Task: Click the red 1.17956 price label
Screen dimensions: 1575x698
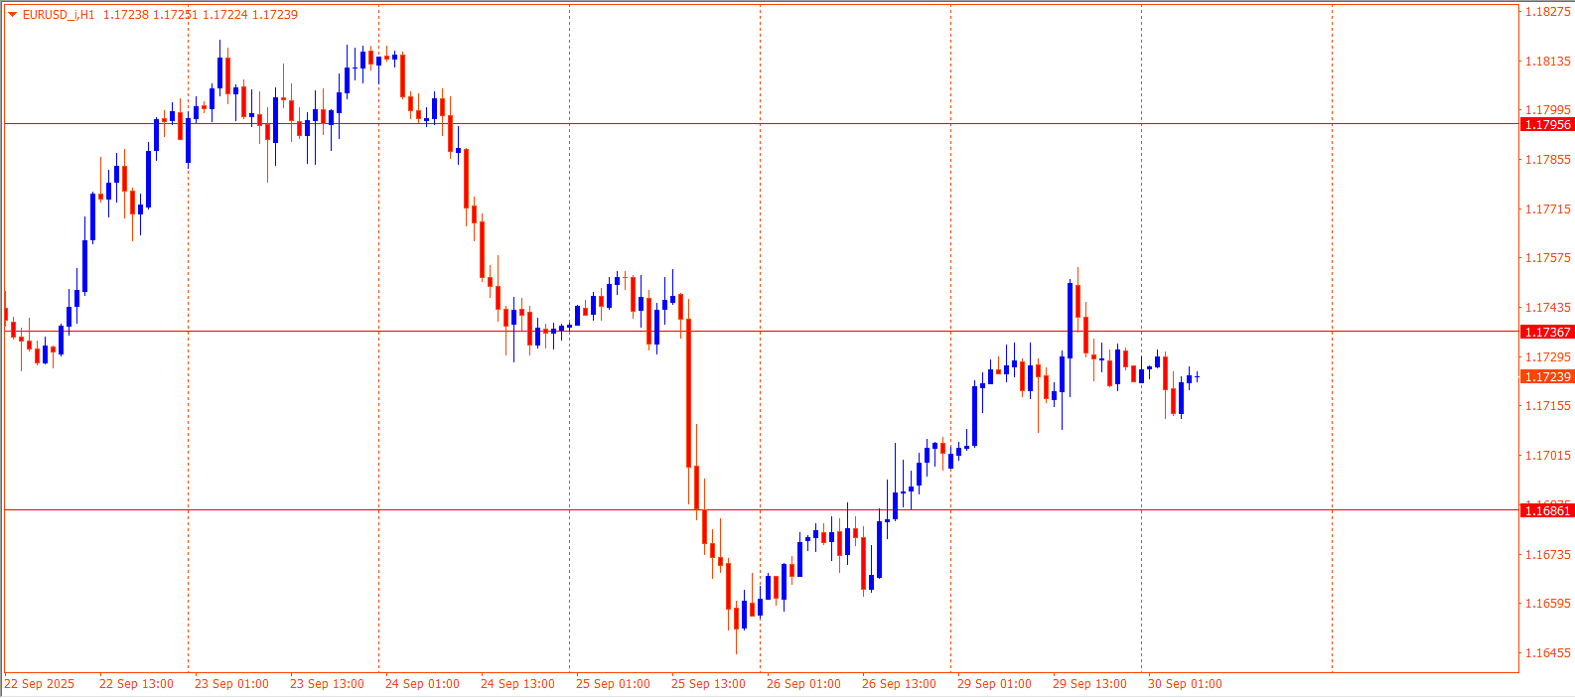Action: coord(1547,125)
